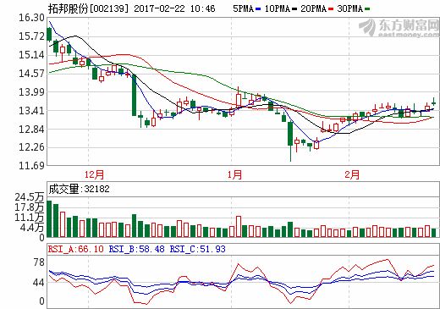The image size is (440, 309).
Task: Click the stock title 拓邦股份[002139]
Action: pos(88,8)
